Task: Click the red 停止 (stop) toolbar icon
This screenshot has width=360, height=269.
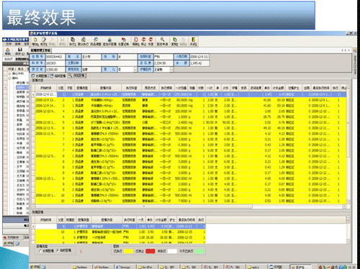Action: click(143, 42)
